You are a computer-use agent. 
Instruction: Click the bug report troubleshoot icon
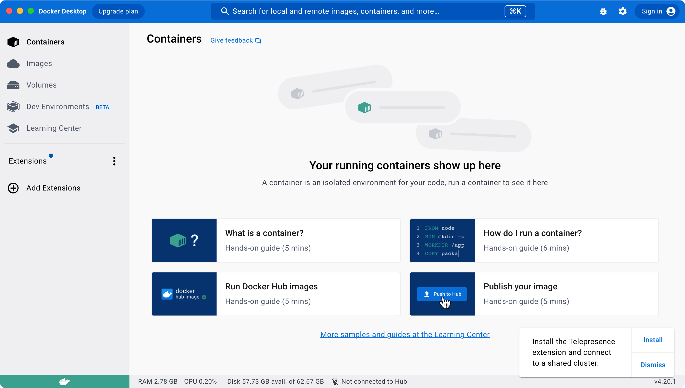(603, 11)
